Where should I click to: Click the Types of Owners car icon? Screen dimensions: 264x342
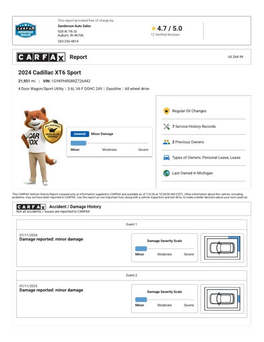tap(167, 158)
